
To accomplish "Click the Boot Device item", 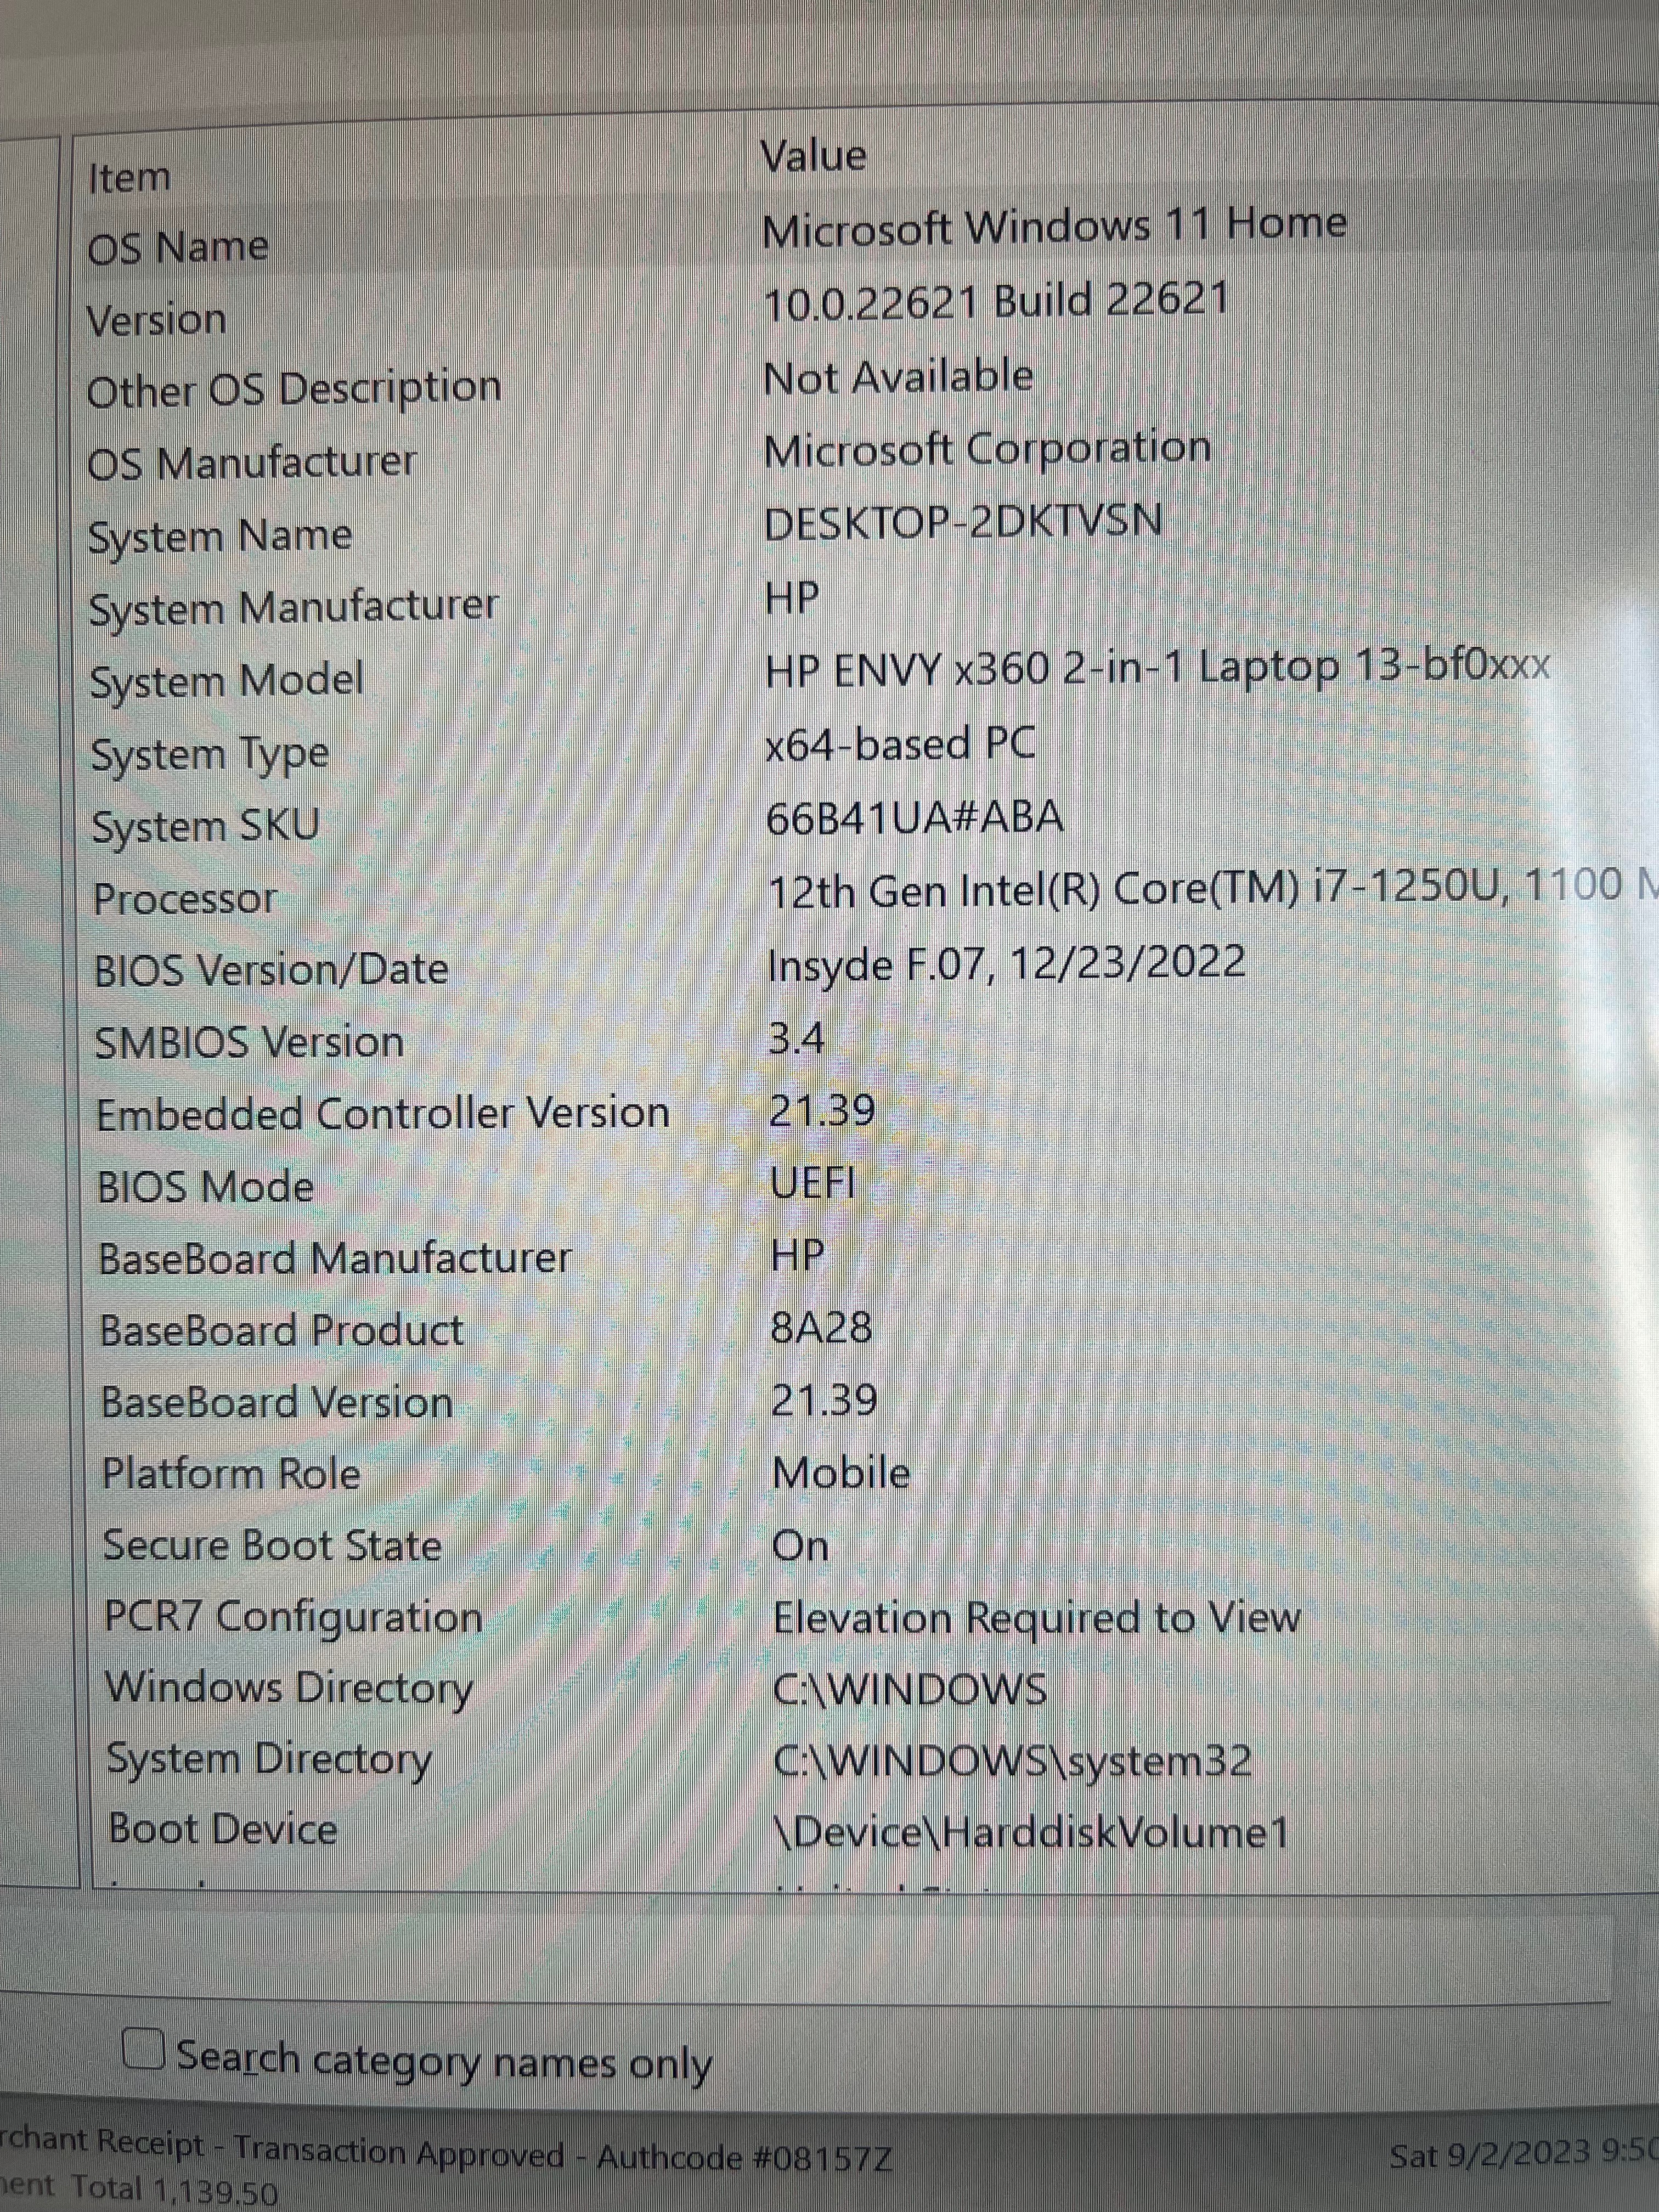I will coord(223,1829).
